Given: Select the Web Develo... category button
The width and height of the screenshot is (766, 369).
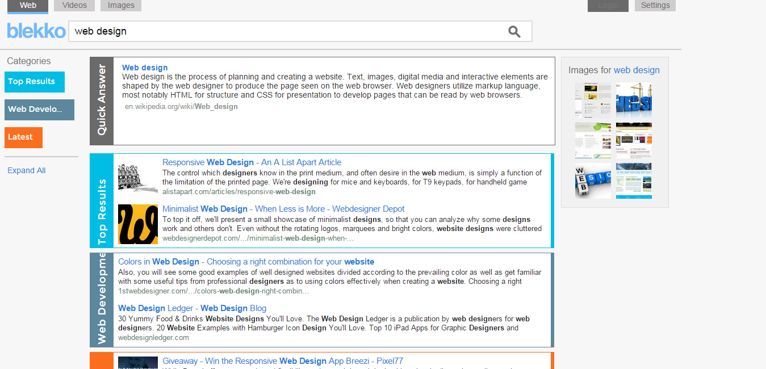Looking at the screenshot, I should pos(39,110).
